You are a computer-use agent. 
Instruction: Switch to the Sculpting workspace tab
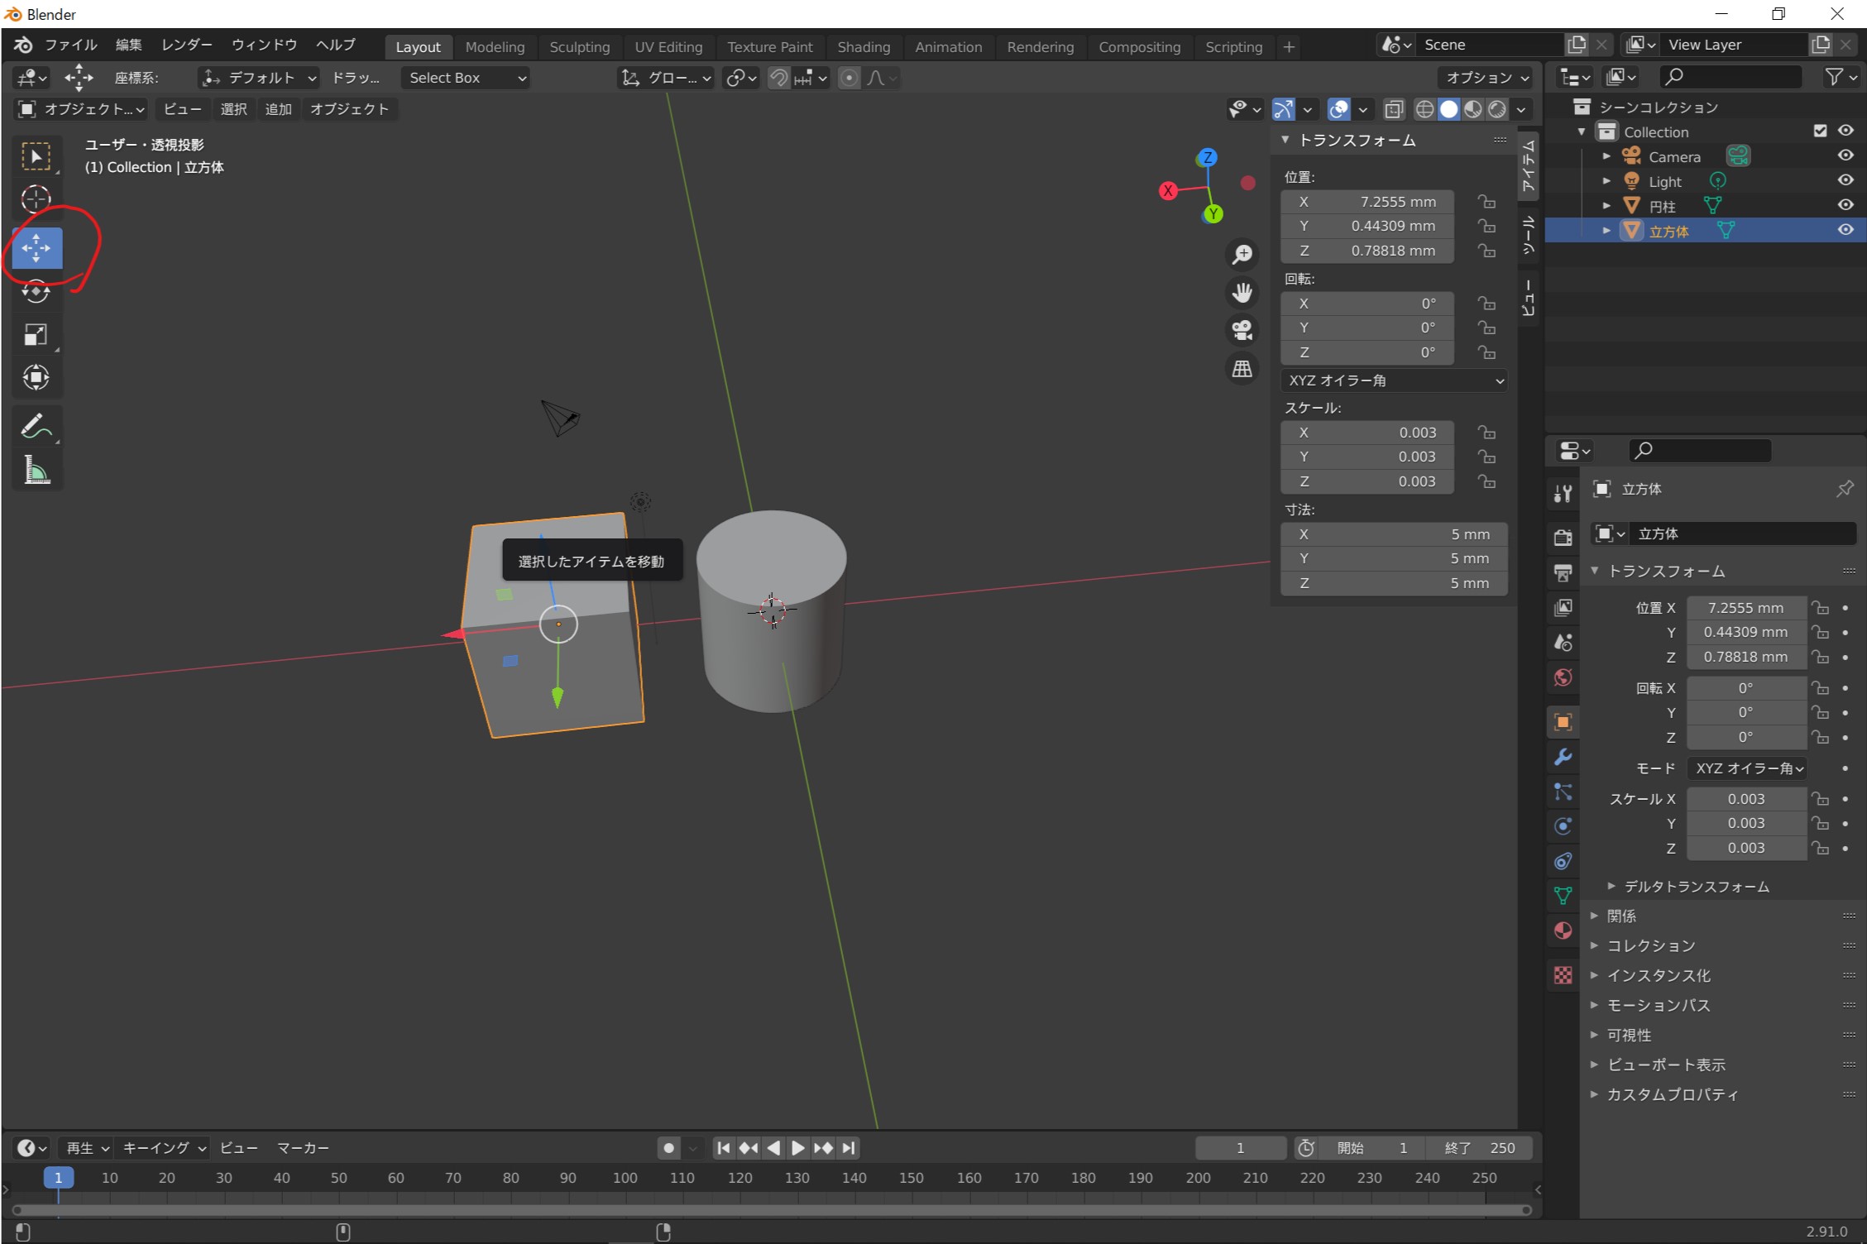coord(579,47)
